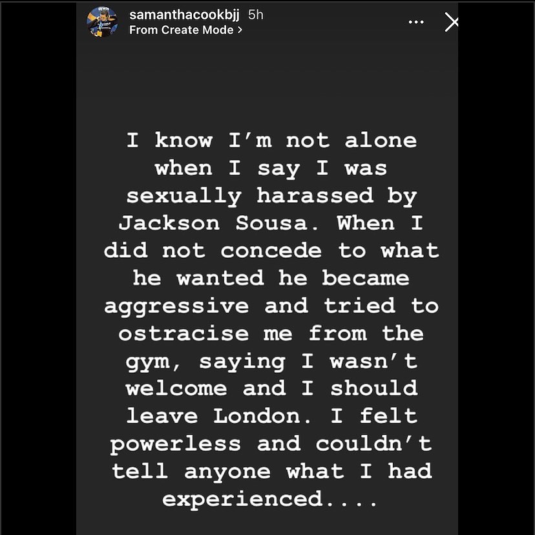Click the word "welcome" in the story
The width and height of the screenshot is (535, 535).
coord(176,389)
